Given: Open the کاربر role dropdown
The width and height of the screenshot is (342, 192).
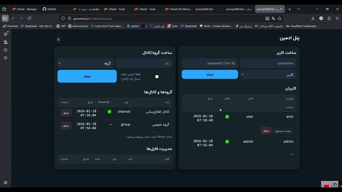Looking at the screenshot, I should 268,75.
